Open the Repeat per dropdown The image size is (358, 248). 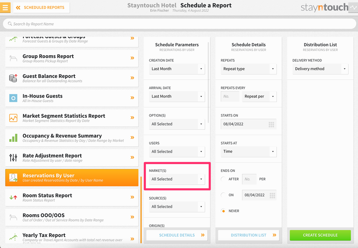click(x=260, y=96)
